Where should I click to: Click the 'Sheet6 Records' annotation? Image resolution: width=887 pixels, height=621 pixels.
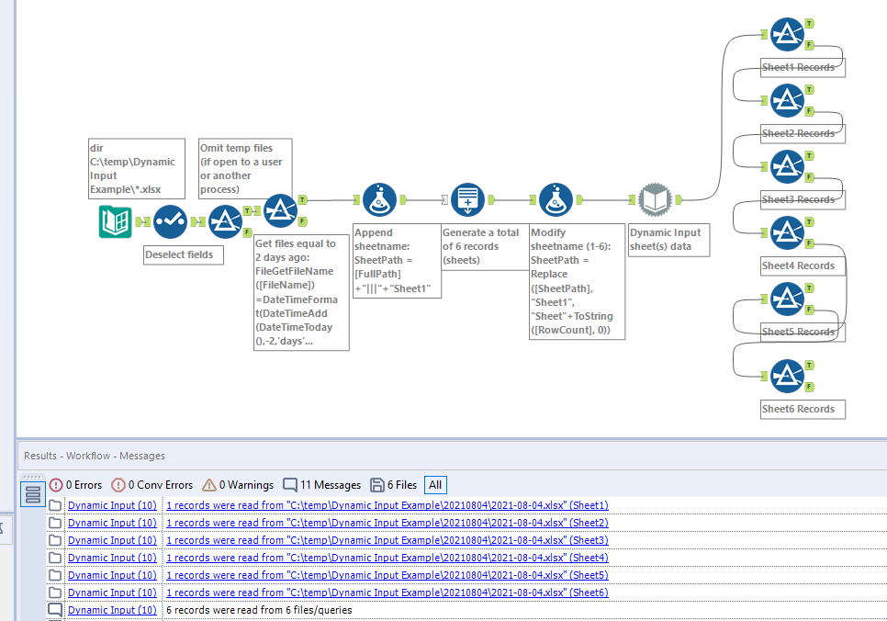coord(803,410)
